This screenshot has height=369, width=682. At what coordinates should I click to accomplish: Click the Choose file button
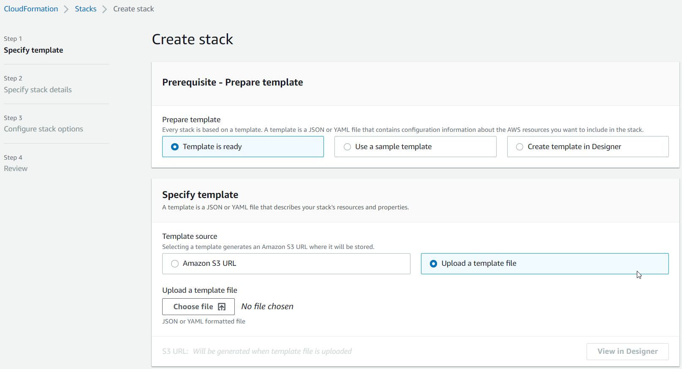(x=198, y=307)
